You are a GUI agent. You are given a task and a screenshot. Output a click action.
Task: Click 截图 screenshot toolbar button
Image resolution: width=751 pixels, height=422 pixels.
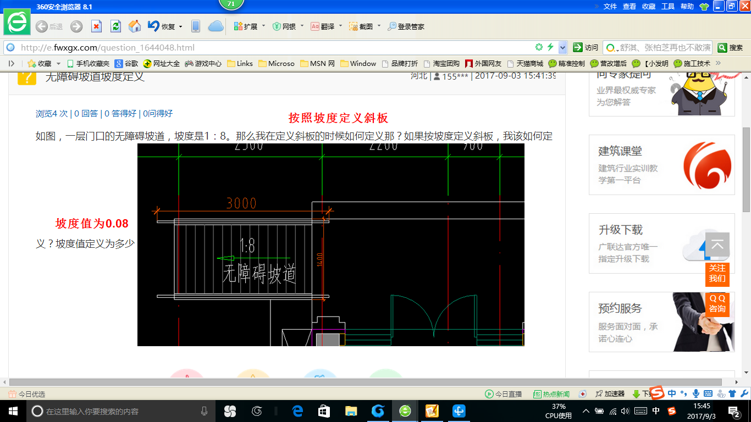[x=361, y=26]
